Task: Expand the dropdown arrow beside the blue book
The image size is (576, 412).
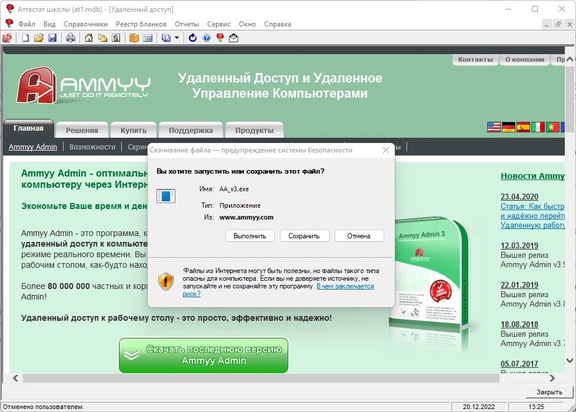Action: pos(177,38)
